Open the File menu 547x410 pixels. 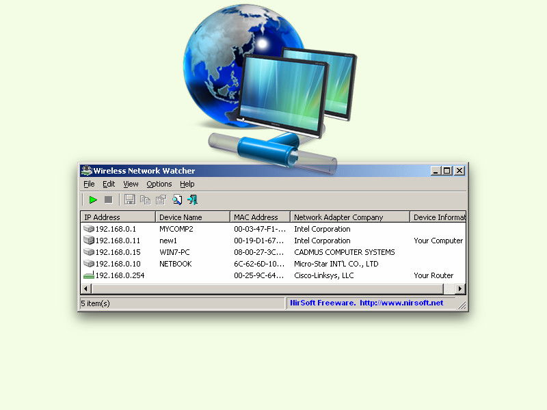pos(89,184)
